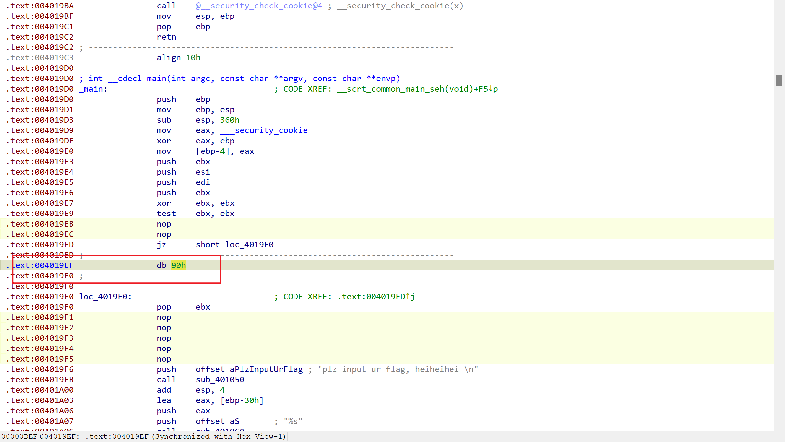Screen dimensions: 785x442
Task: Click __scrt_common_main_seh cross reference
Action: click(x=417, y=89)
